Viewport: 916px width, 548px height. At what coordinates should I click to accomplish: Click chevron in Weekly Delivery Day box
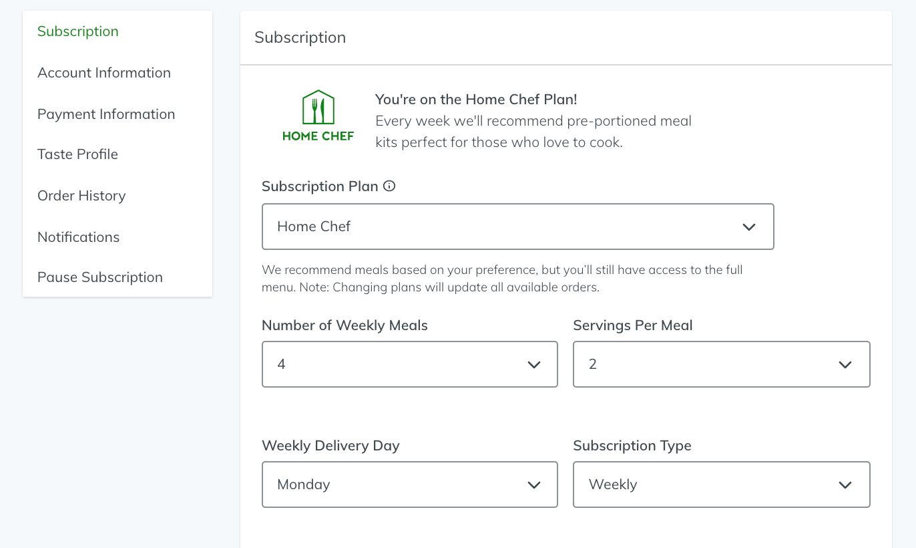point(534,485)
